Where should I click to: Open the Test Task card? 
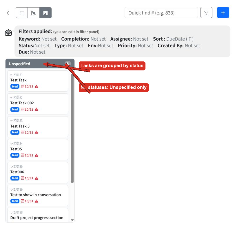tap(38, 81)
